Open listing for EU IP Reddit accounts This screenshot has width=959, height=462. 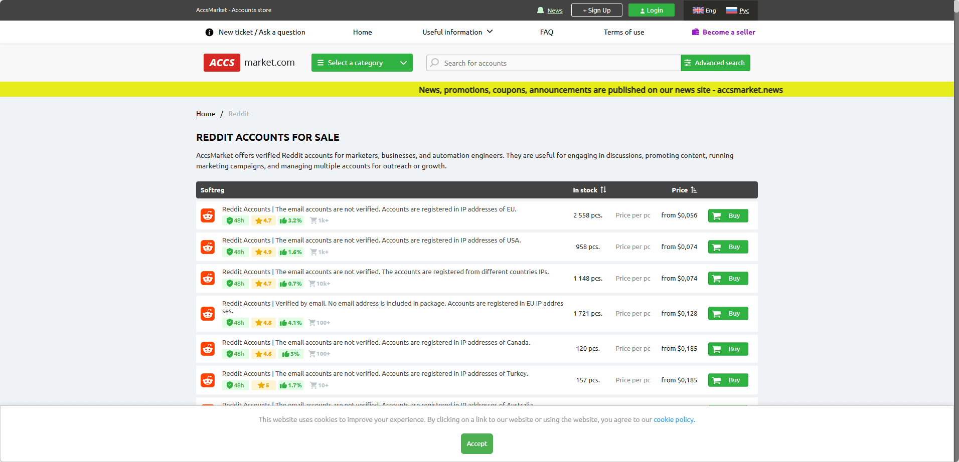click(369, 209)
